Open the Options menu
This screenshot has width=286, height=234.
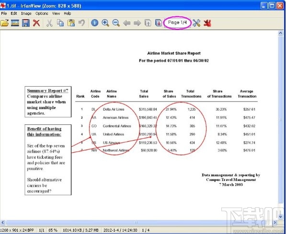tap(42, 13)
